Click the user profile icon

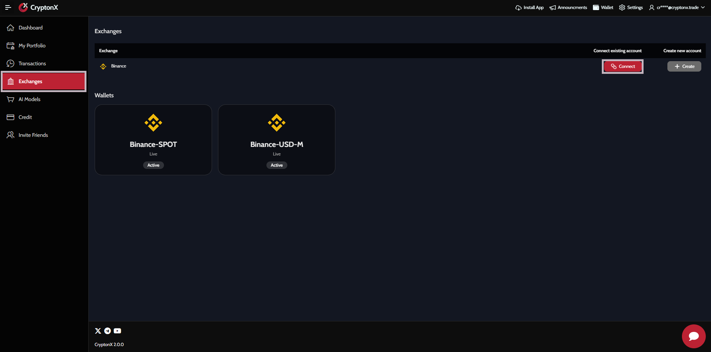(x=652, y=7)
